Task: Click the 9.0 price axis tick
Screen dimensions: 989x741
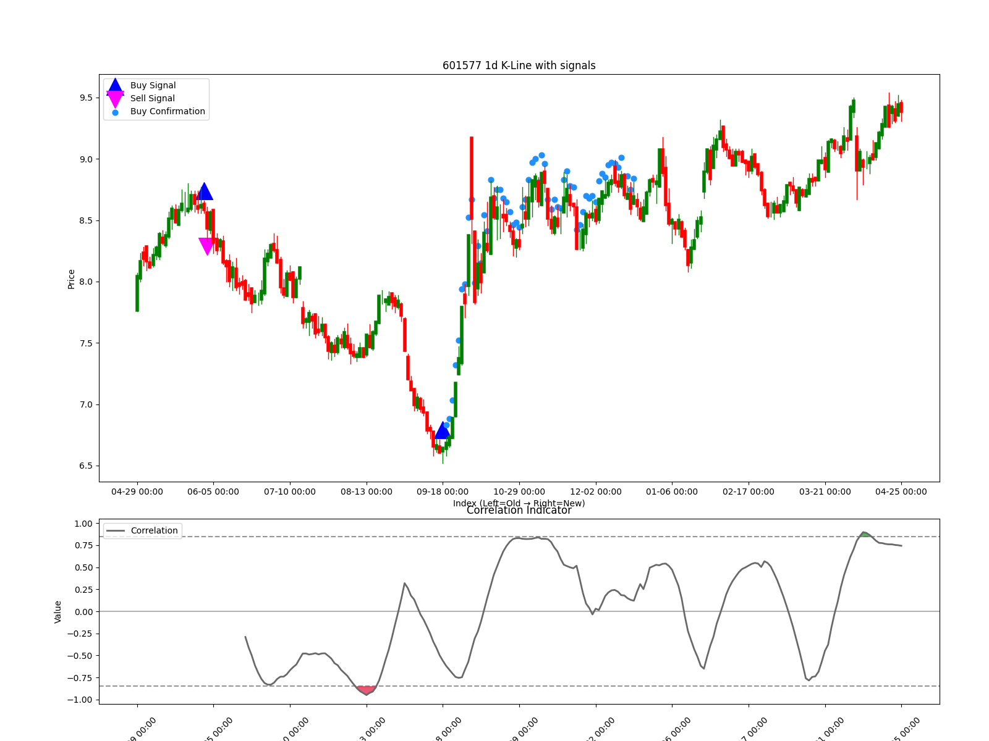Action: tap(86, 159)
